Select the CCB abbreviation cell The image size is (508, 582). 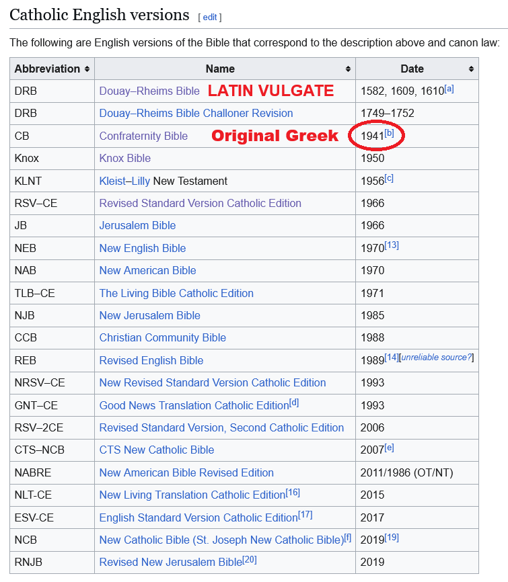[52, 337]
